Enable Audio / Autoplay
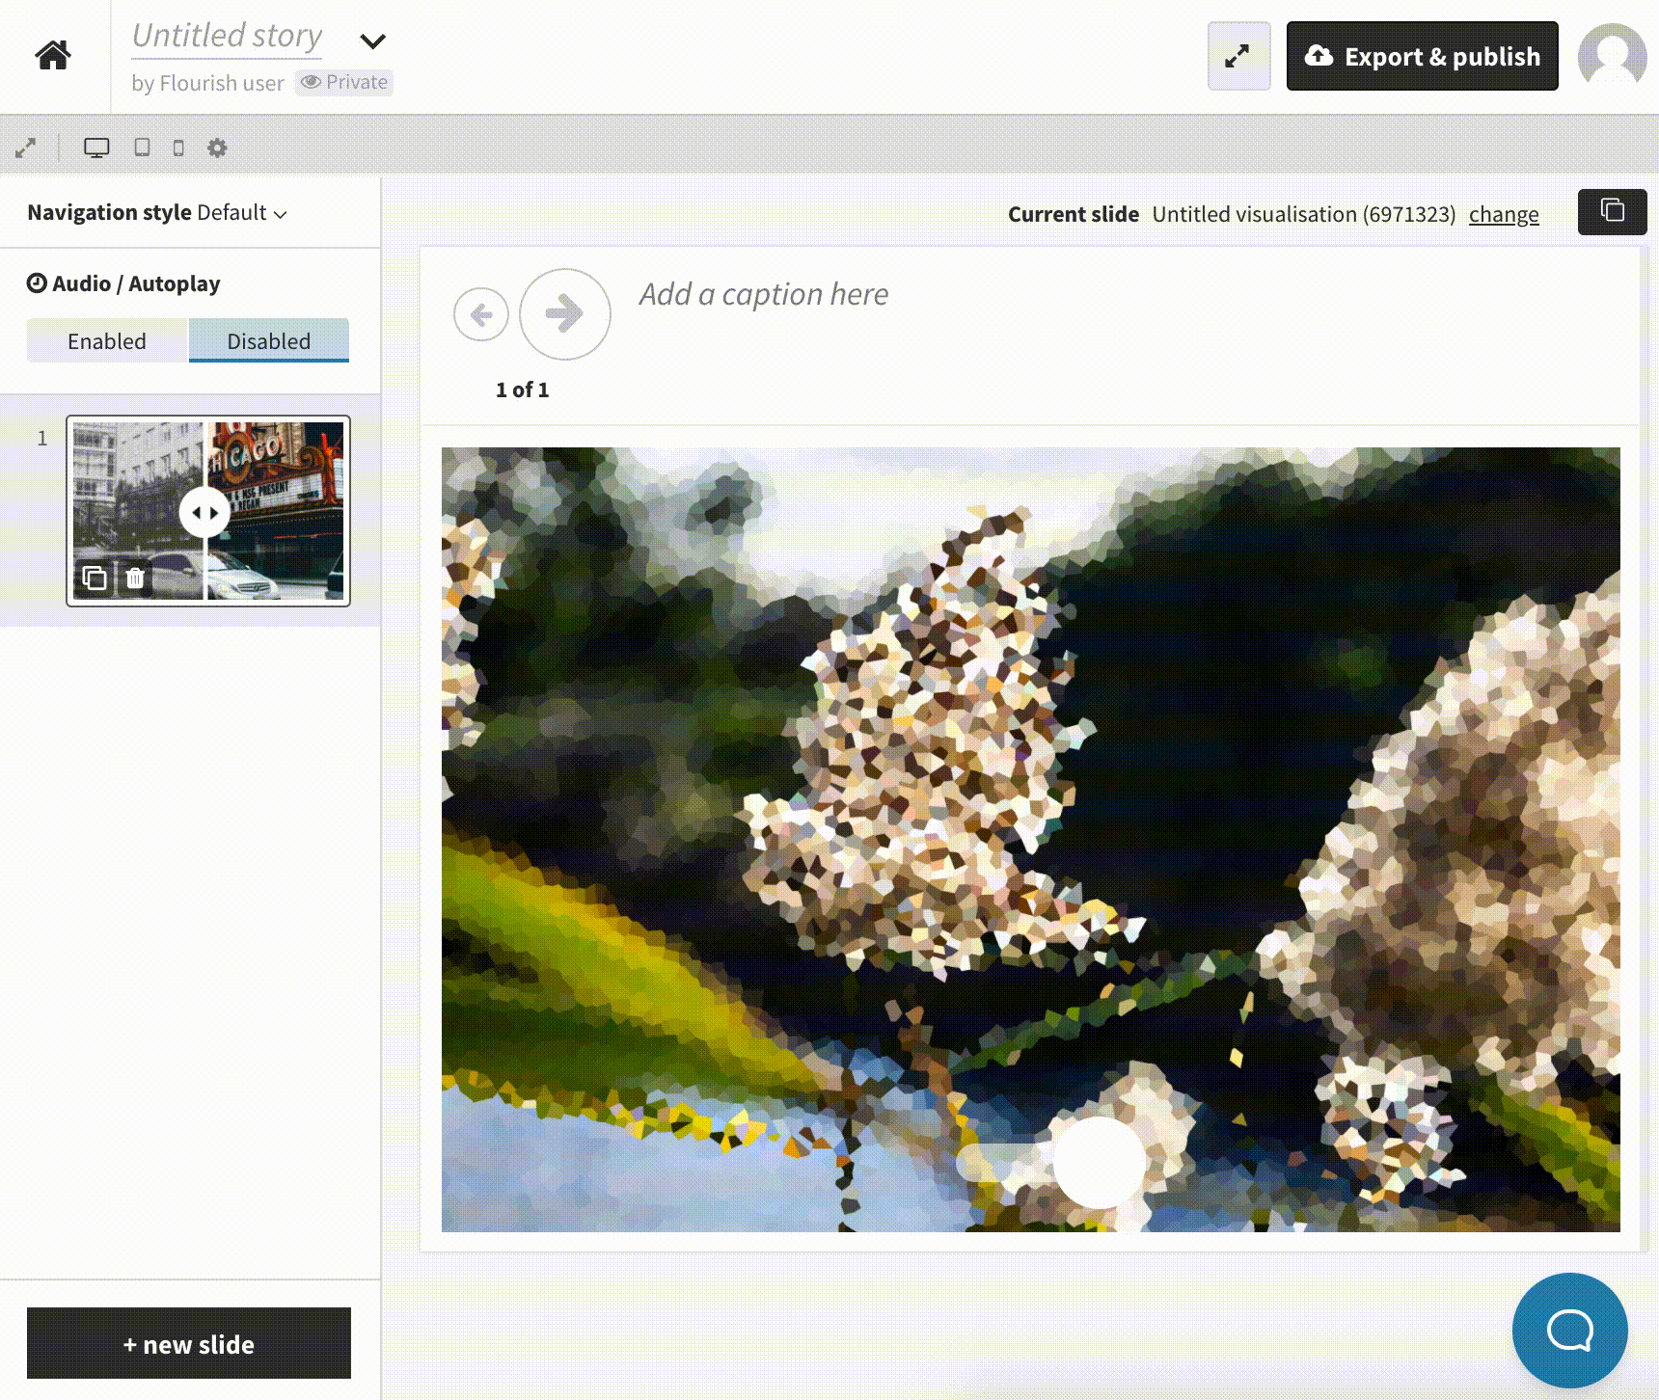 [107, 341]
